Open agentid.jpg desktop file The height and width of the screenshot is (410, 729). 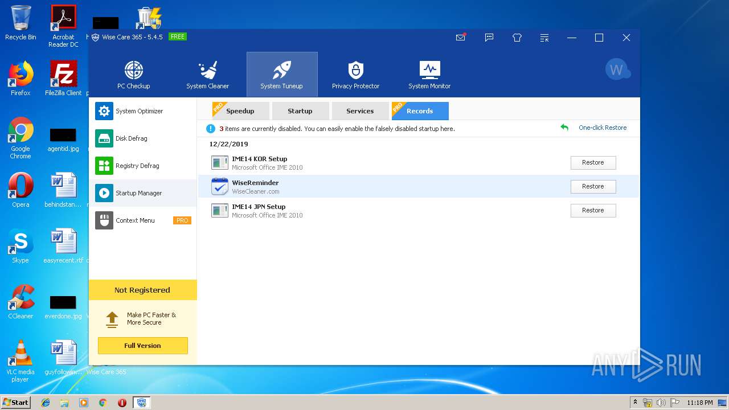click(63, 140)
